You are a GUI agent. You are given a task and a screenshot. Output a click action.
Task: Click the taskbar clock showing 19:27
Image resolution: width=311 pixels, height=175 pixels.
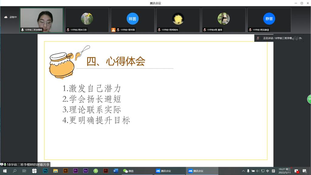pos(285,171)
